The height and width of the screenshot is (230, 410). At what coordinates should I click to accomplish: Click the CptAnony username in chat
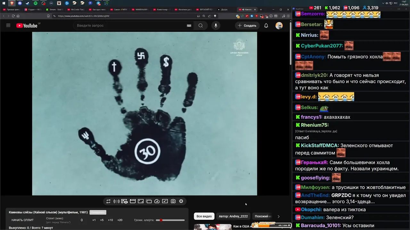point(313,57)
